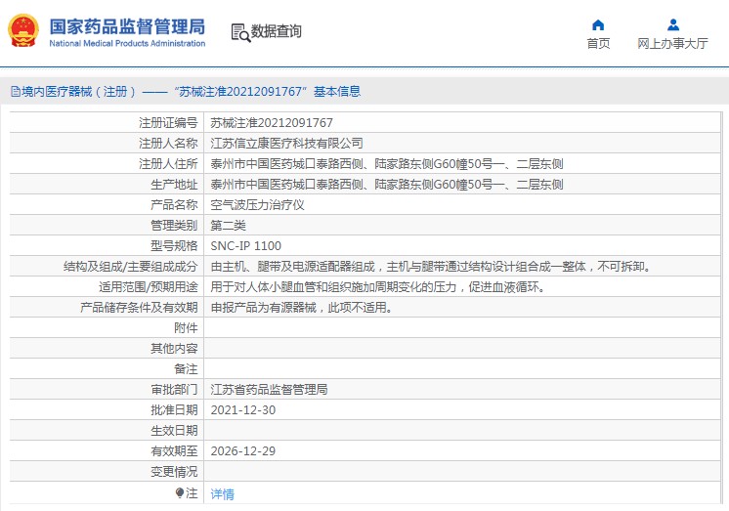Click 基本信息 in the page heading

[x=337, y=92]
